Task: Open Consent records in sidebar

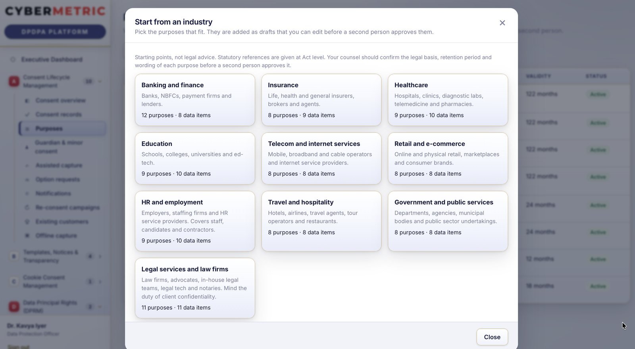Action: point(58,115)
